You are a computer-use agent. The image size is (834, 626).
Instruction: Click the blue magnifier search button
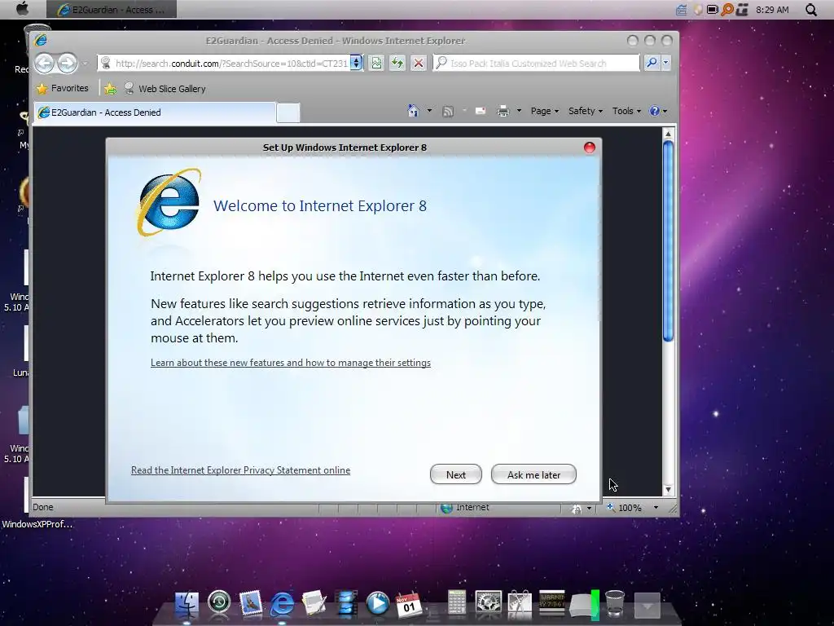(652, 63)
